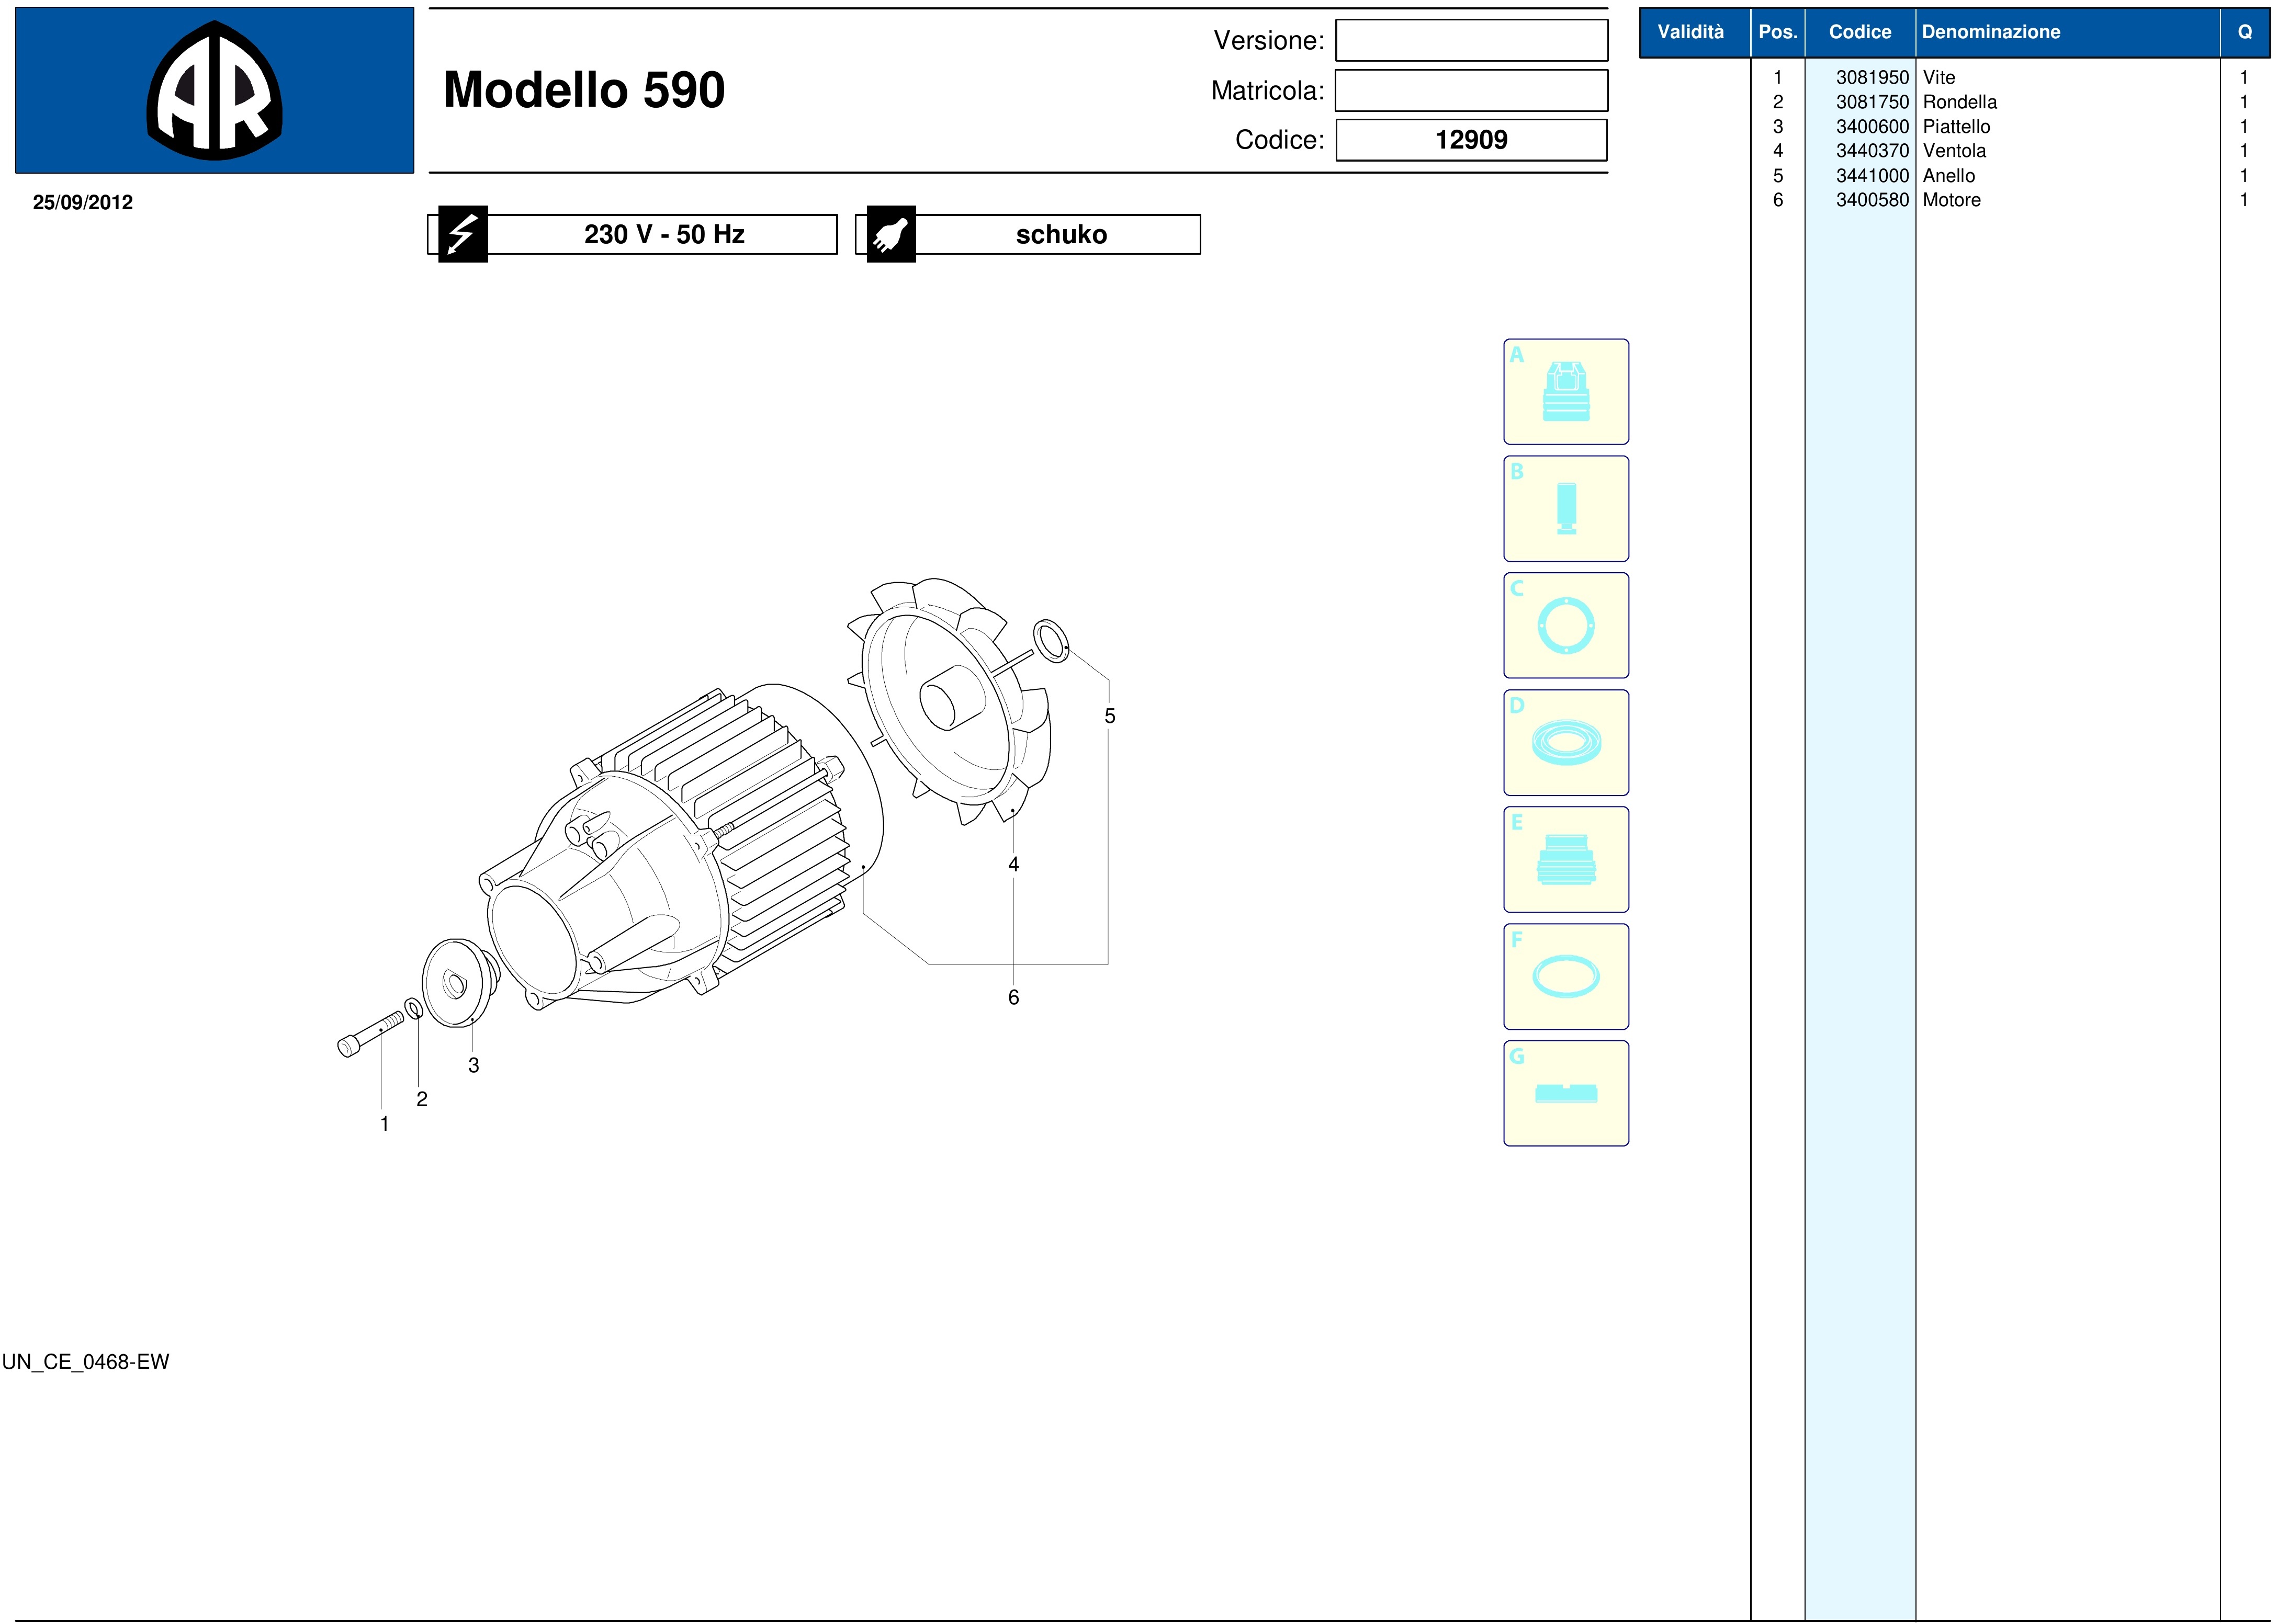Open section G flat bracket icon
The width and height of the screenshot is (2277, 1624).
click(1565, 1094)
